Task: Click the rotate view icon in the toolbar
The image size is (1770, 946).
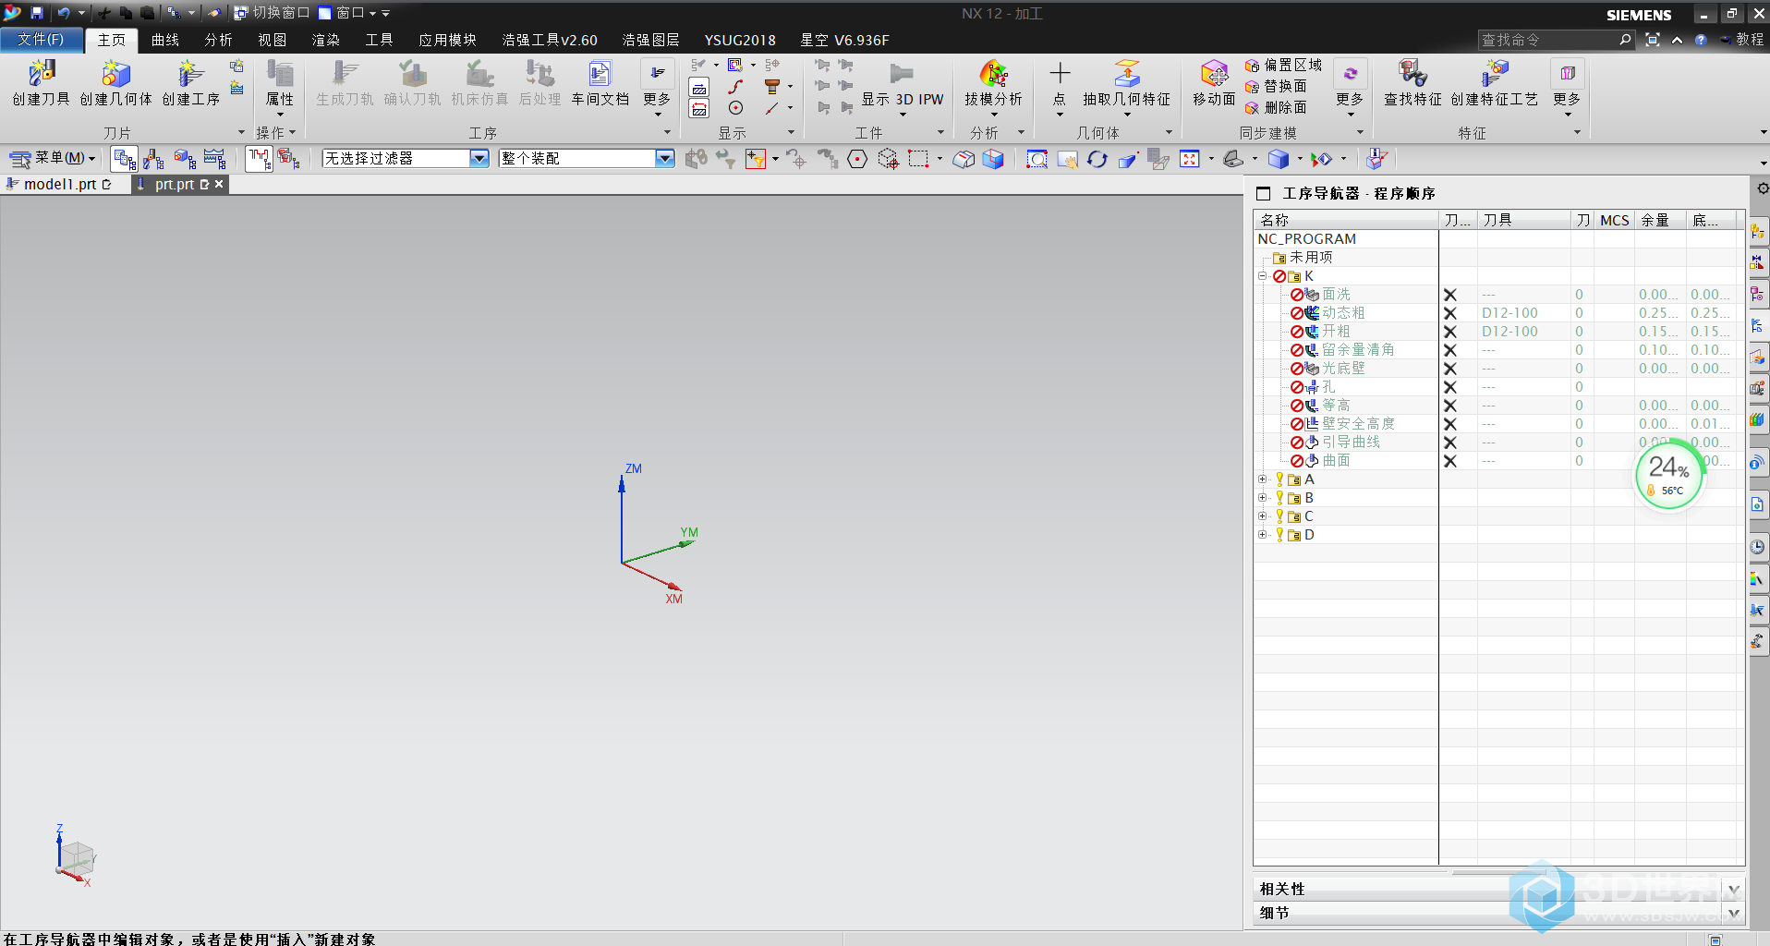Action: point(1097,159)
